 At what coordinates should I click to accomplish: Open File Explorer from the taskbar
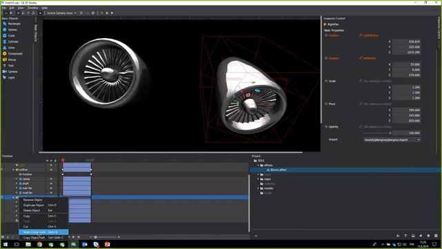pos(28,244)
